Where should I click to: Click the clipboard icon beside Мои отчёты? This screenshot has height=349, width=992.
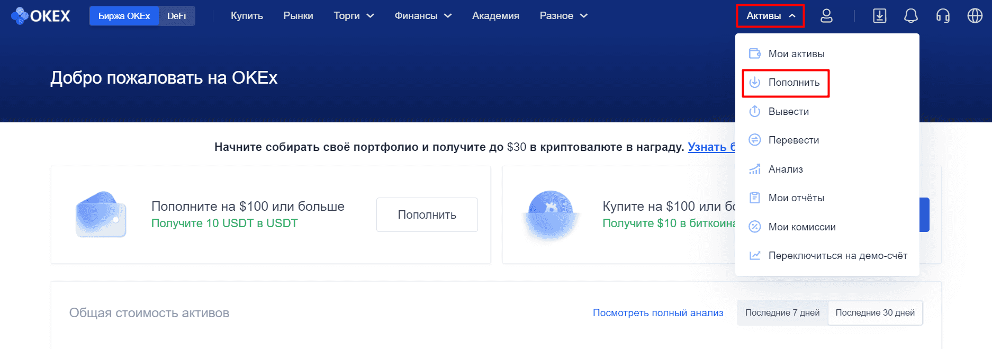755,198
